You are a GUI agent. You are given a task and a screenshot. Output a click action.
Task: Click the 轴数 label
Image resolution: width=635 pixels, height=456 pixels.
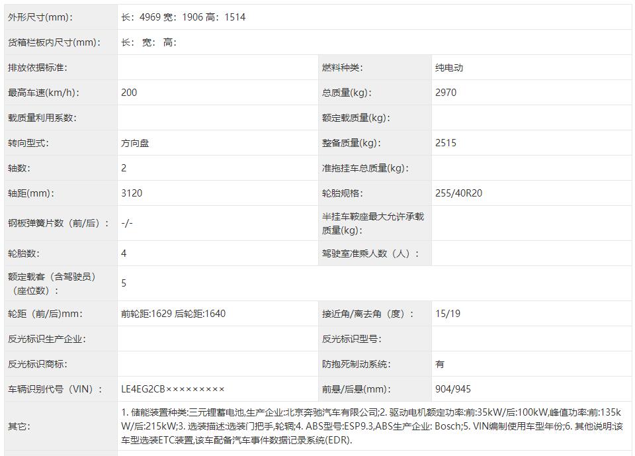point(19,168)
